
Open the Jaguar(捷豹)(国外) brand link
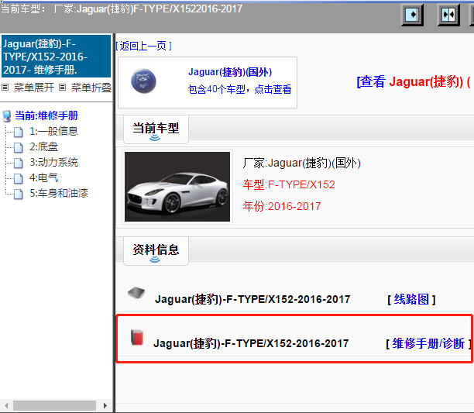tap(230, 72)
